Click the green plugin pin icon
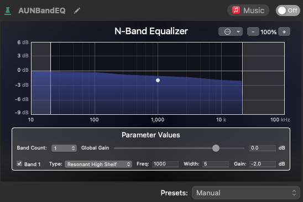This screenshot has height=202, width=303. [x=8, y=11]
